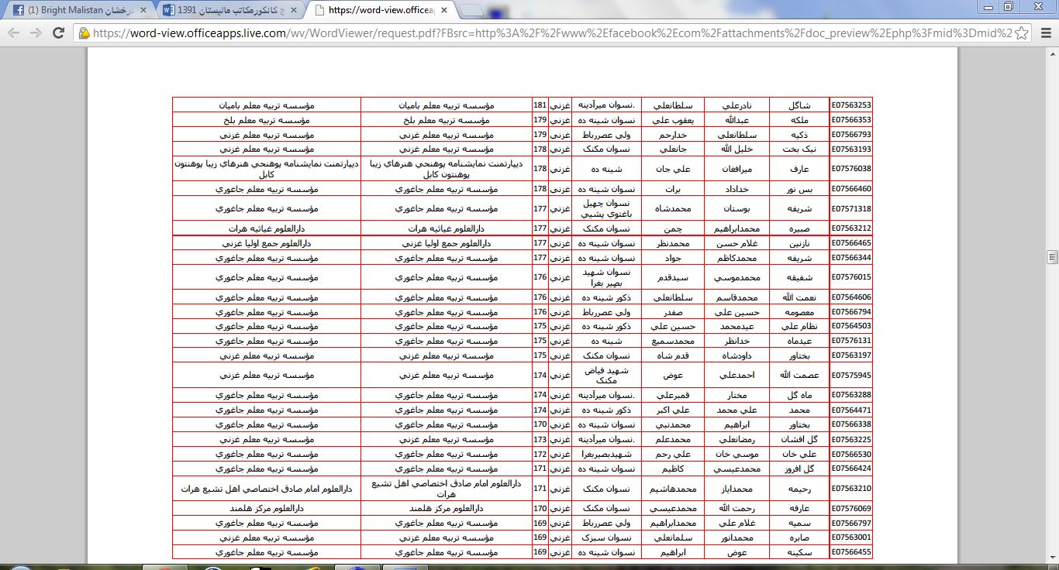Viewport: 1059px width, 570px height.
Task: Select ID cell E07564471
Action: [x=850, y=410]
